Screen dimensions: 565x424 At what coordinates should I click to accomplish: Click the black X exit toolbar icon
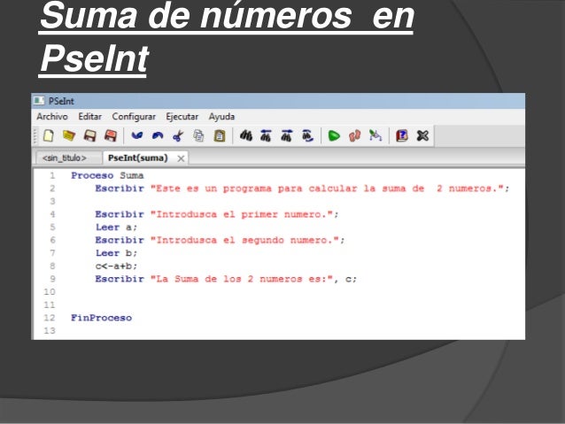coord(422,135)
